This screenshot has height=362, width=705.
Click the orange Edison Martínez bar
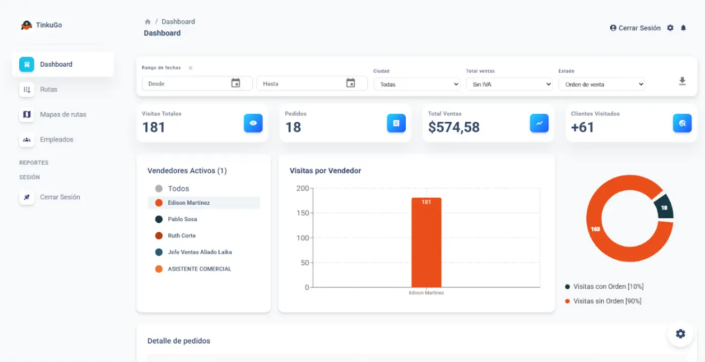(x=426, y=245)
